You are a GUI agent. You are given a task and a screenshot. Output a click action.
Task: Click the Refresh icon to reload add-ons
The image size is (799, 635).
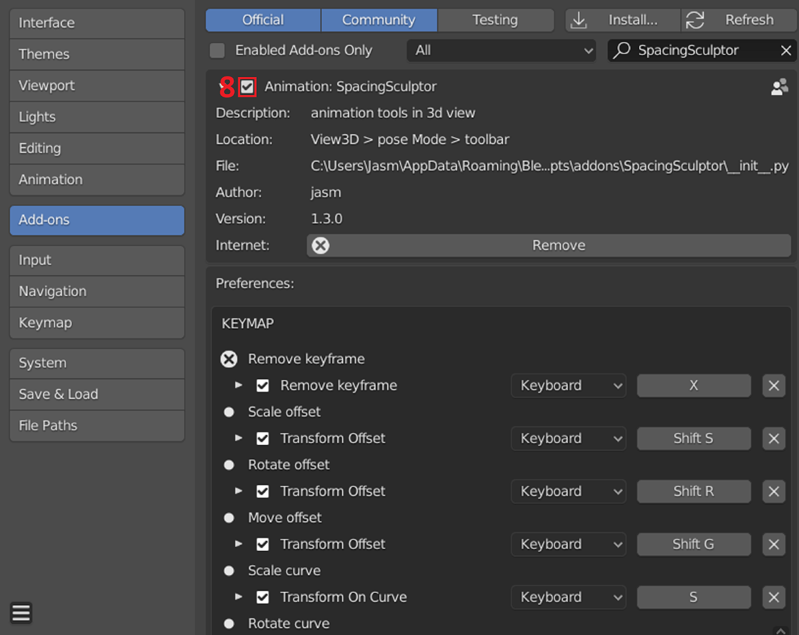695,20
